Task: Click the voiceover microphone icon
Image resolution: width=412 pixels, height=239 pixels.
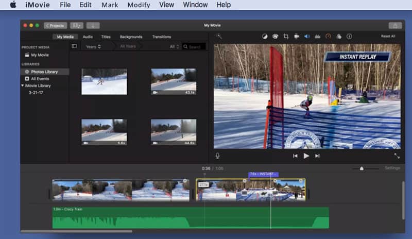Action: click(217, 156)
